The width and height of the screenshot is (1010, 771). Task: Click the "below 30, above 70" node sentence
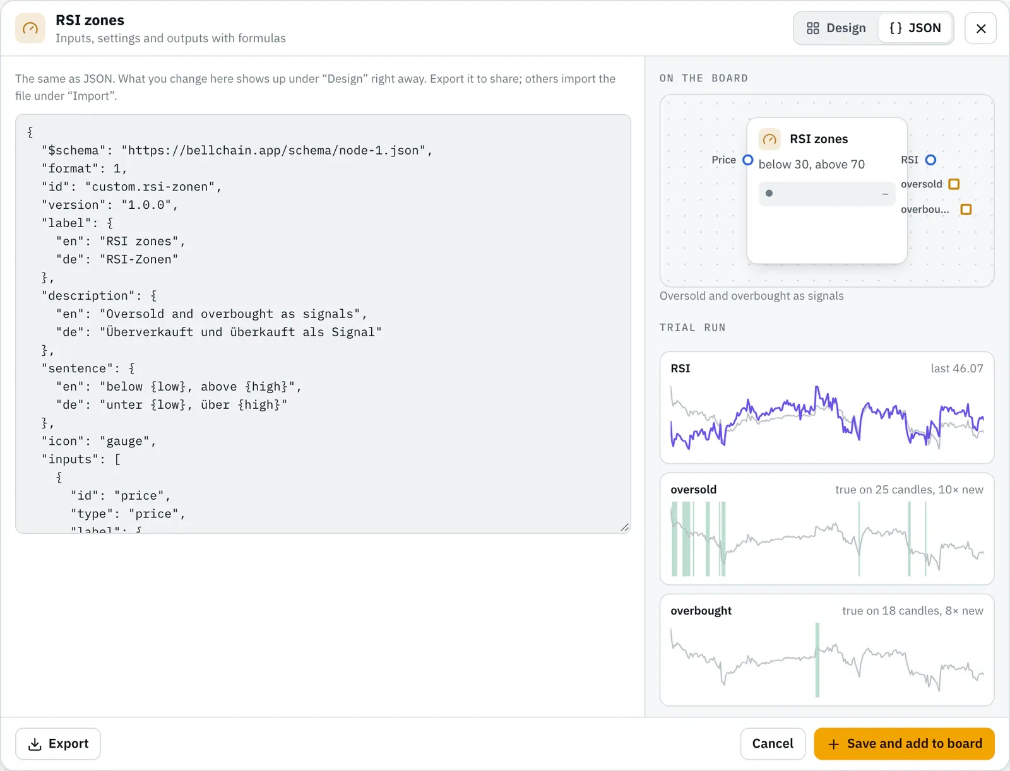tap(812, 164)
